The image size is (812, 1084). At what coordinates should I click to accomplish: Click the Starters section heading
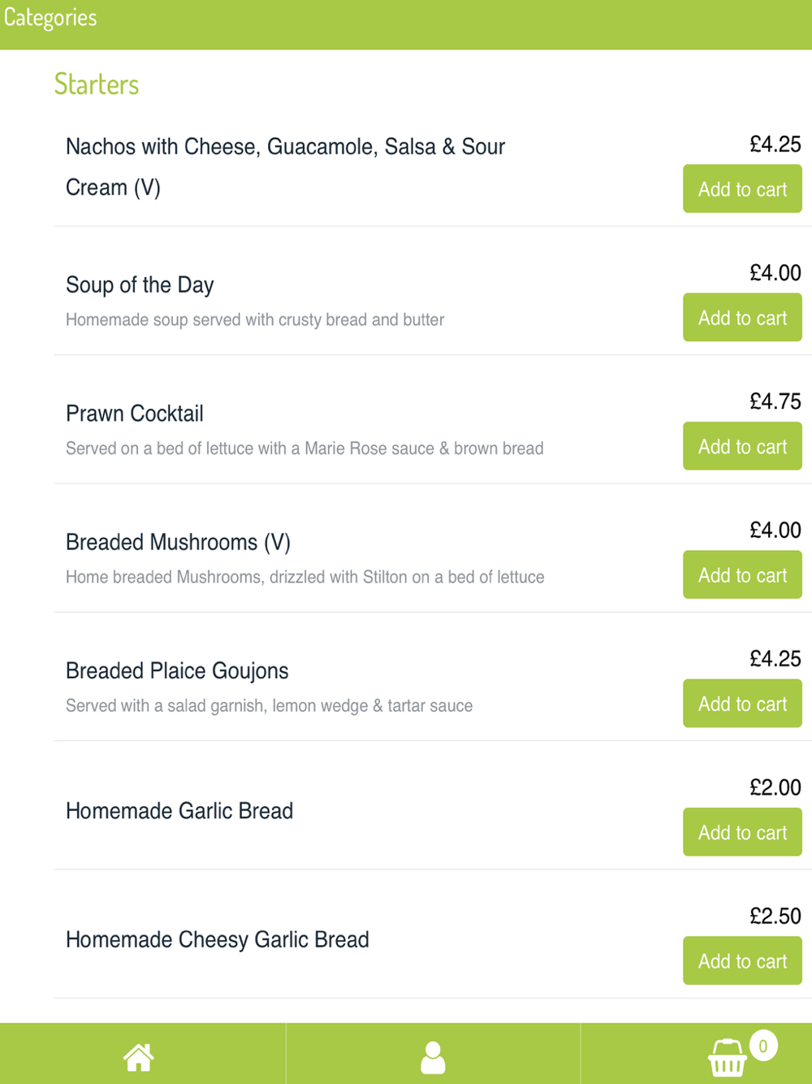point(97,85)
